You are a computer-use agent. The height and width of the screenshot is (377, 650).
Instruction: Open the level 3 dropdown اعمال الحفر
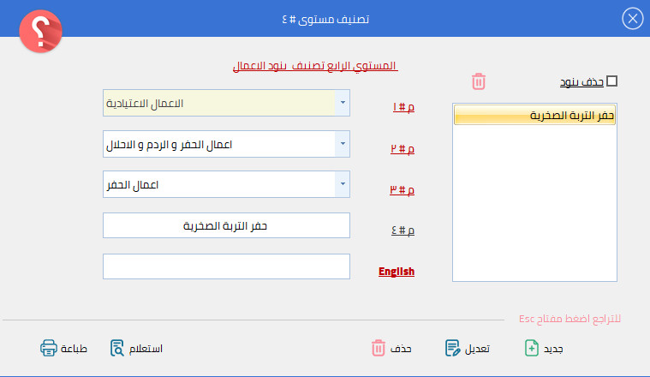point(343,184)
